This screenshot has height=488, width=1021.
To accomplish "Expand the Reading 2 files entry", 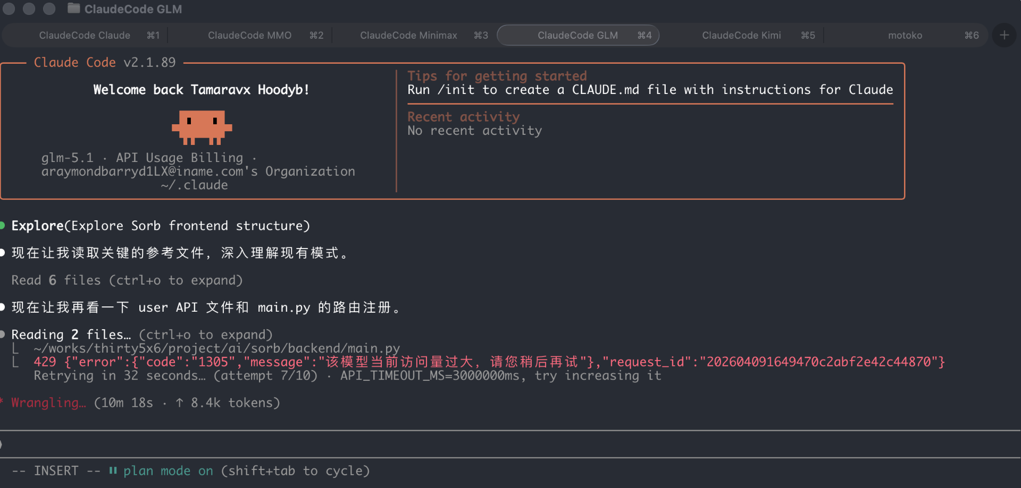I will [x=141, y=335].
